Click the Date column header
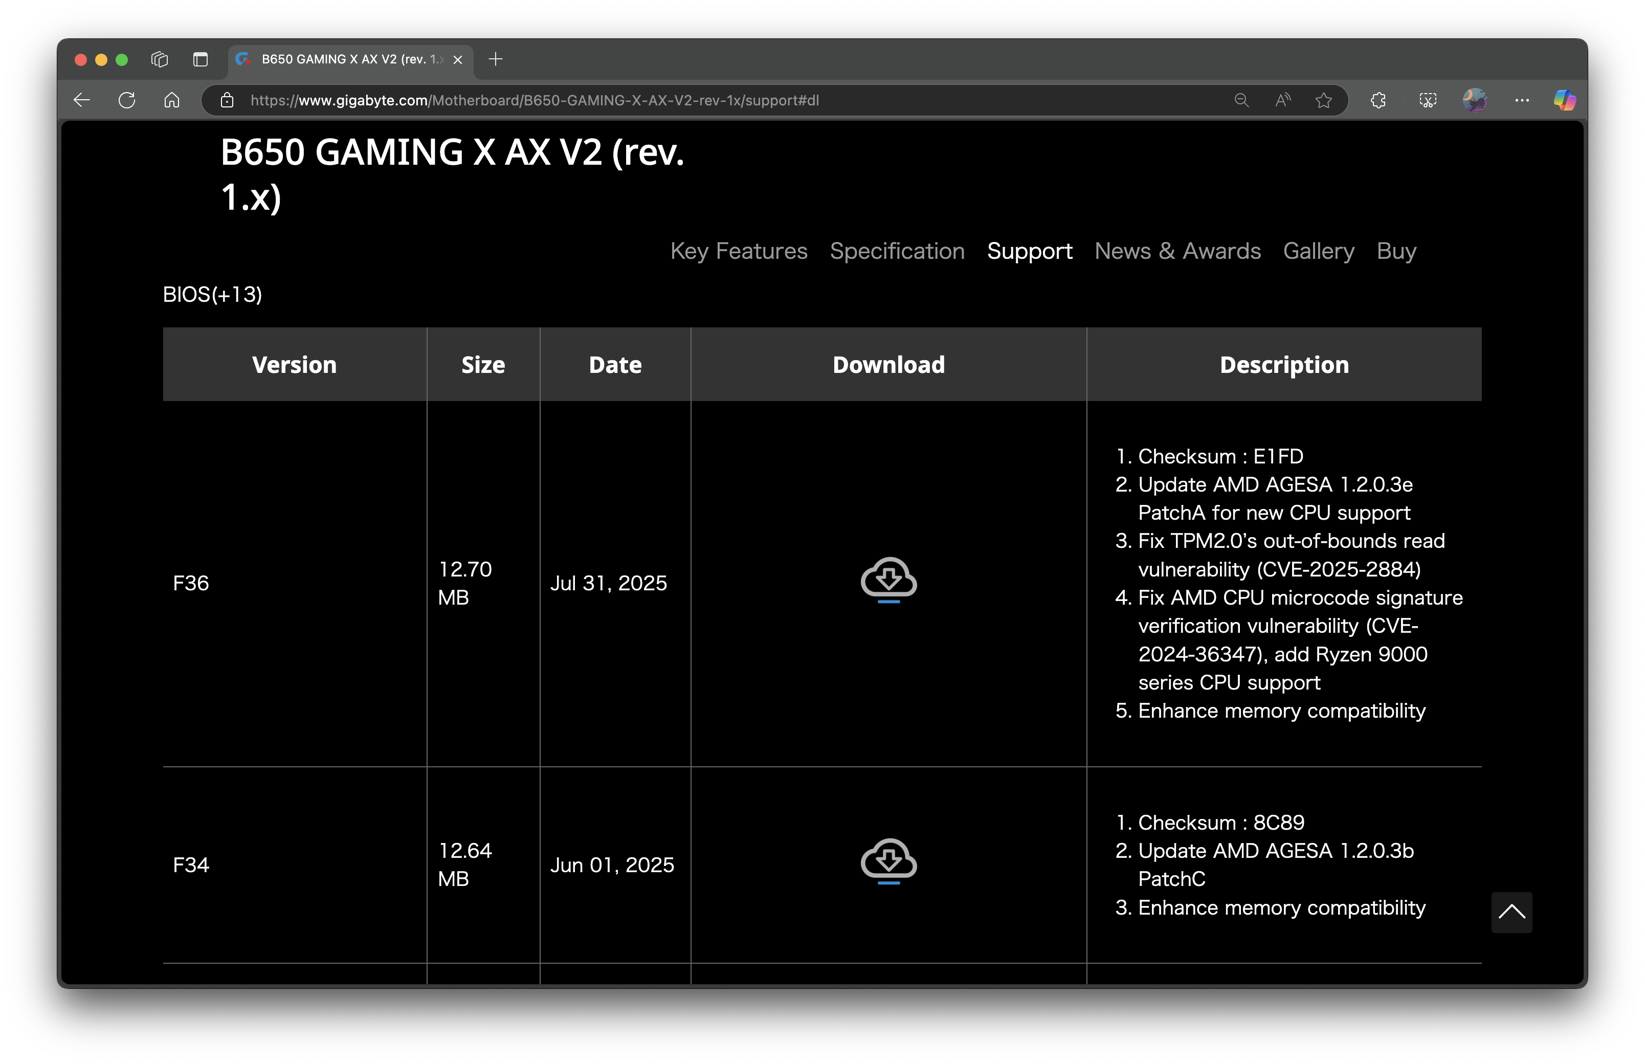 pos(615,364)
